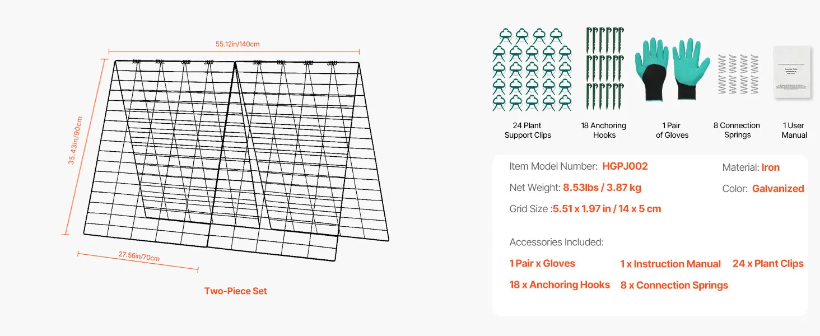Click the connection springs image
The height and width of the screenshot is (336, 820).
point(738,74)
